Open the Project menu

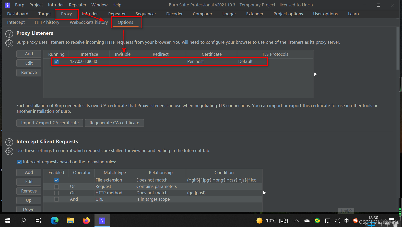pos(36,5)
